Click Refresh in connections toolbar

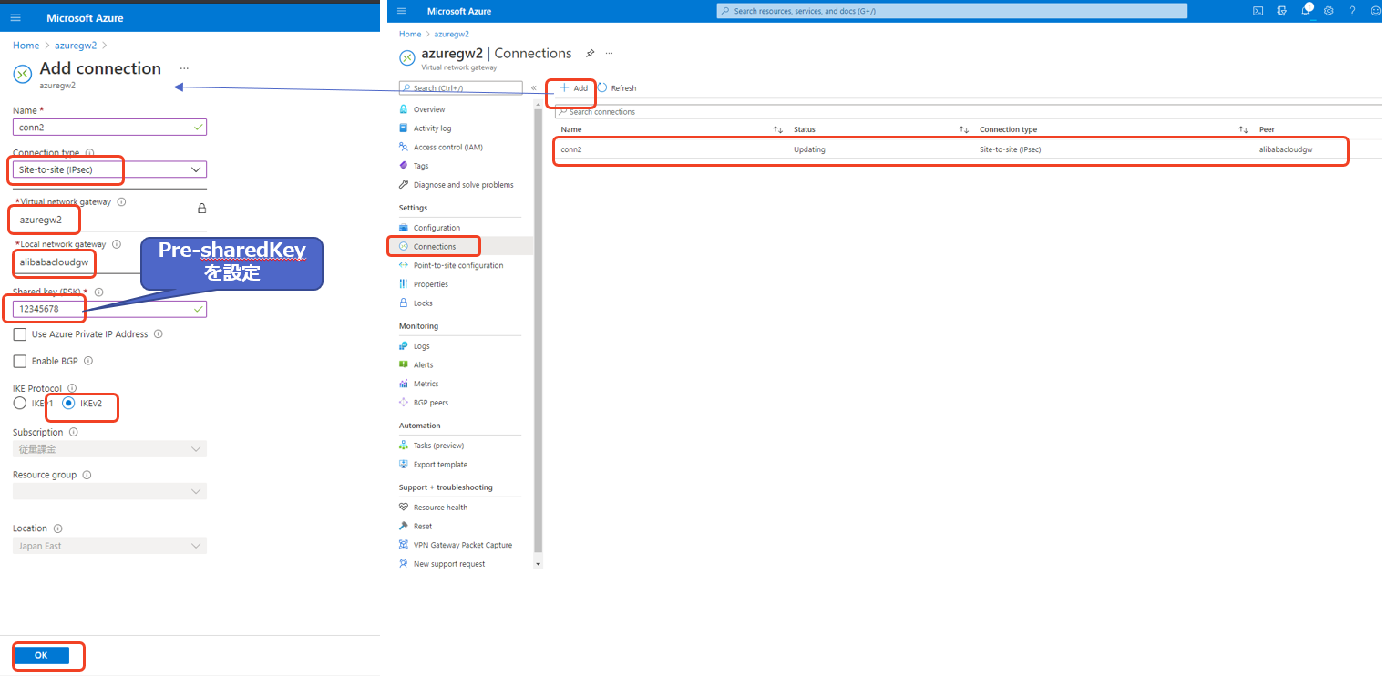(x=617, y=88)
